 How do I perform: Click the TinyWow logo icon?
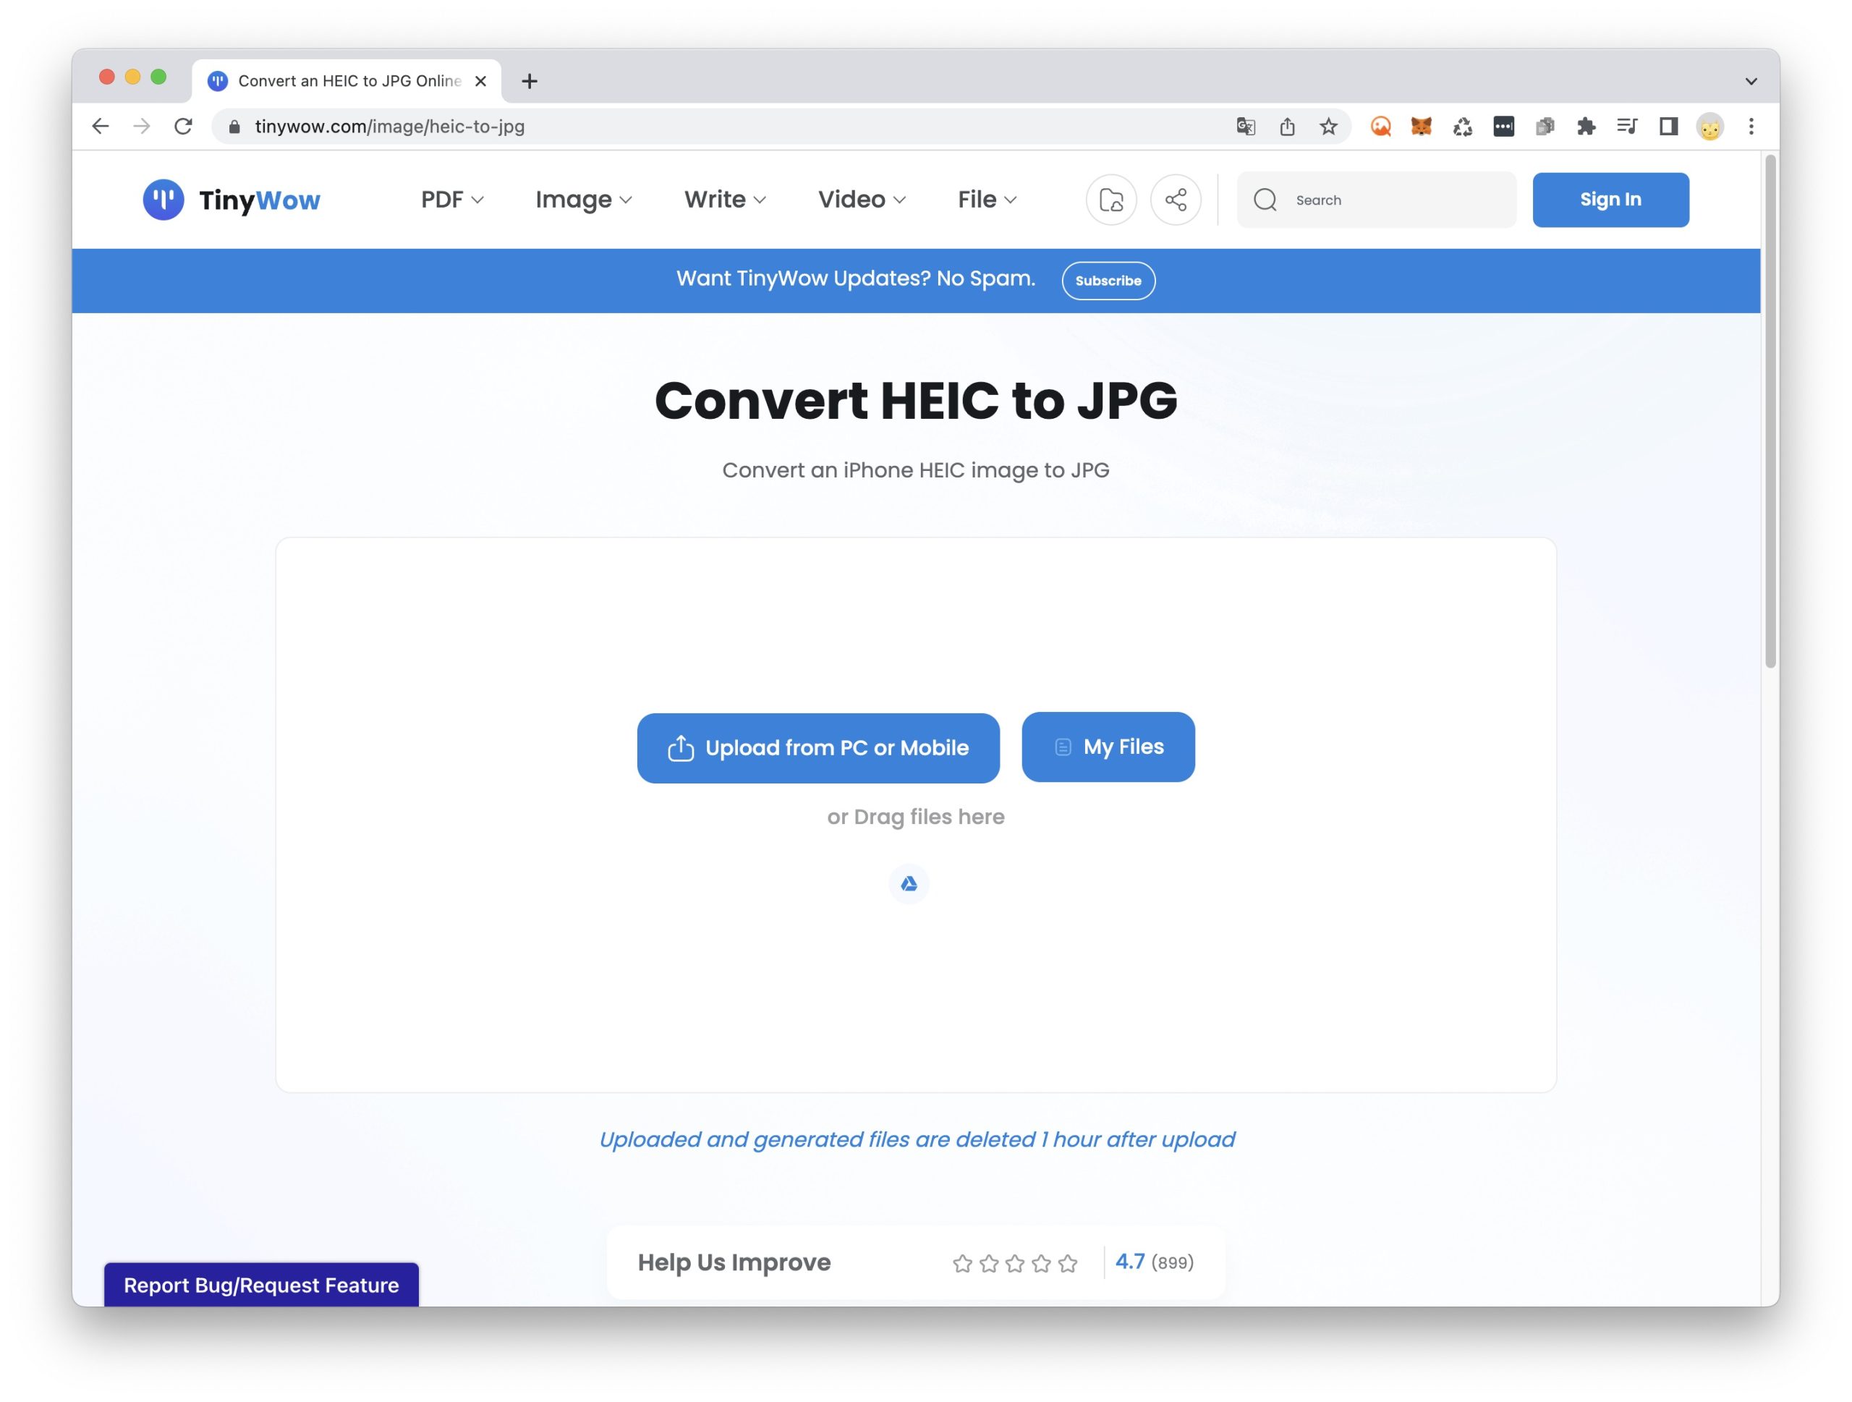(163, 199)
